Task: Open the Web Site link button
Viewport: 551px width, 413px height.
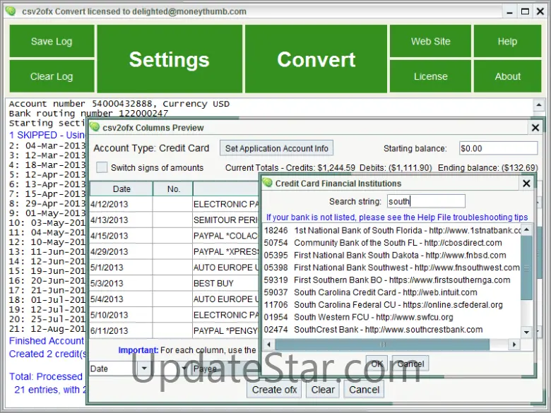Action: coord(430,41)
